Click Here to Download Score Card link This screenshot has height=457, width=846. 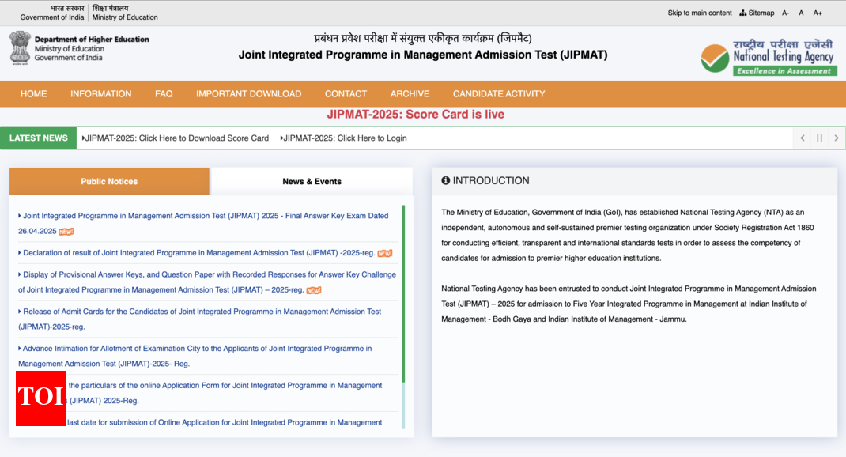(x=177, y=138)
